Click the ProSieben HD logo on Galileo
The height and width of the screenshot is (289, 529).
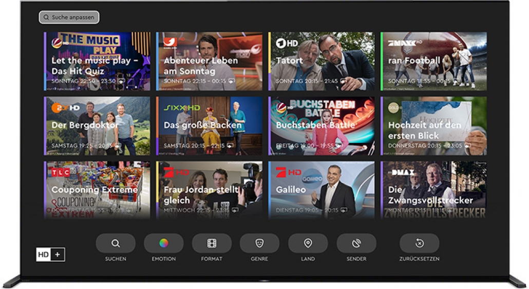click(x=288, y=172)
